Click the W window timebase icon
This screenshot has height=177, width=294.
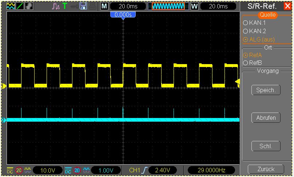[194, 7]
